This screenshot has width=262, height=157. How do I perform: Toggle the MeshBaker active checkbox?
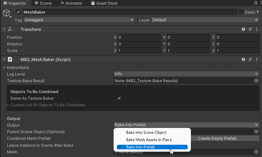tap(18, 12)
